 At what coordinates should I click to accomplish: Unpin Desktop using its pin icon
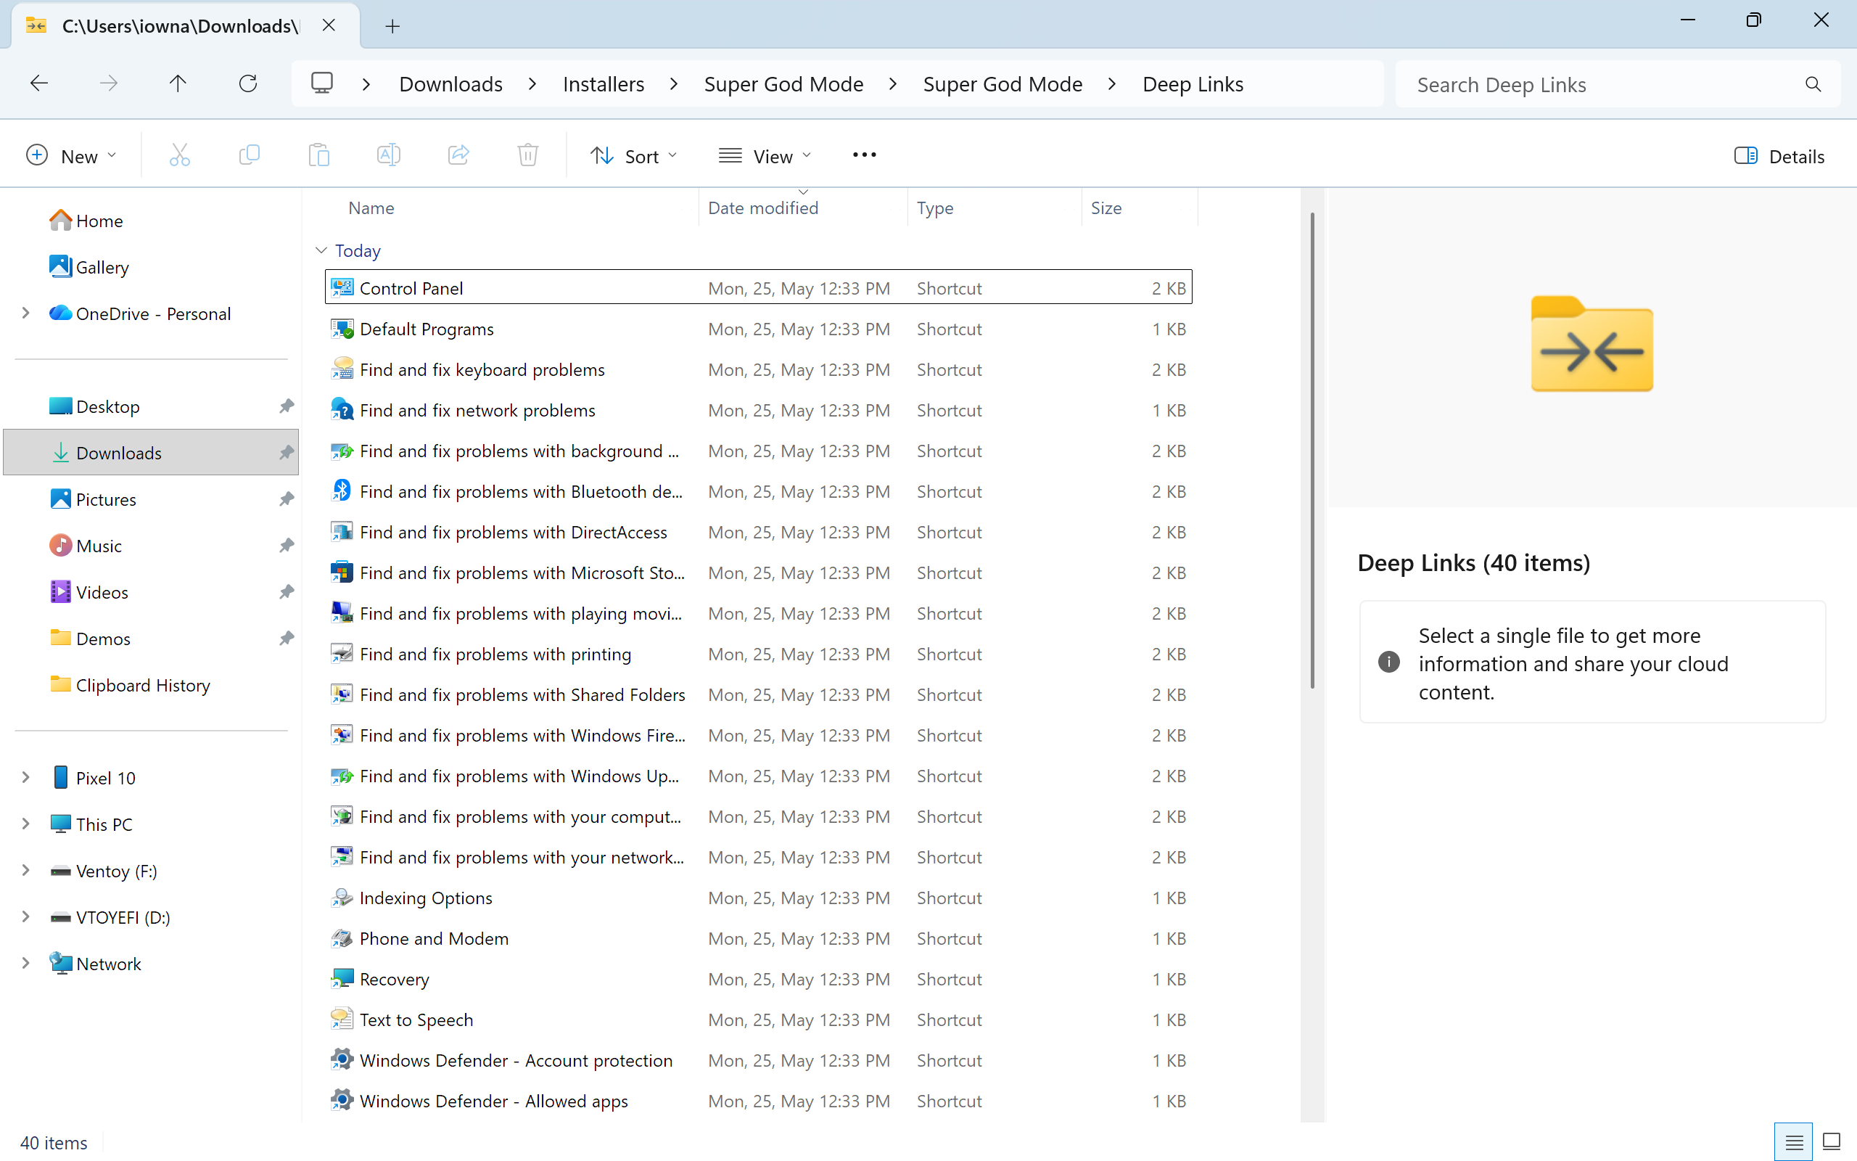pyautogui.click(x=287, y=406)
